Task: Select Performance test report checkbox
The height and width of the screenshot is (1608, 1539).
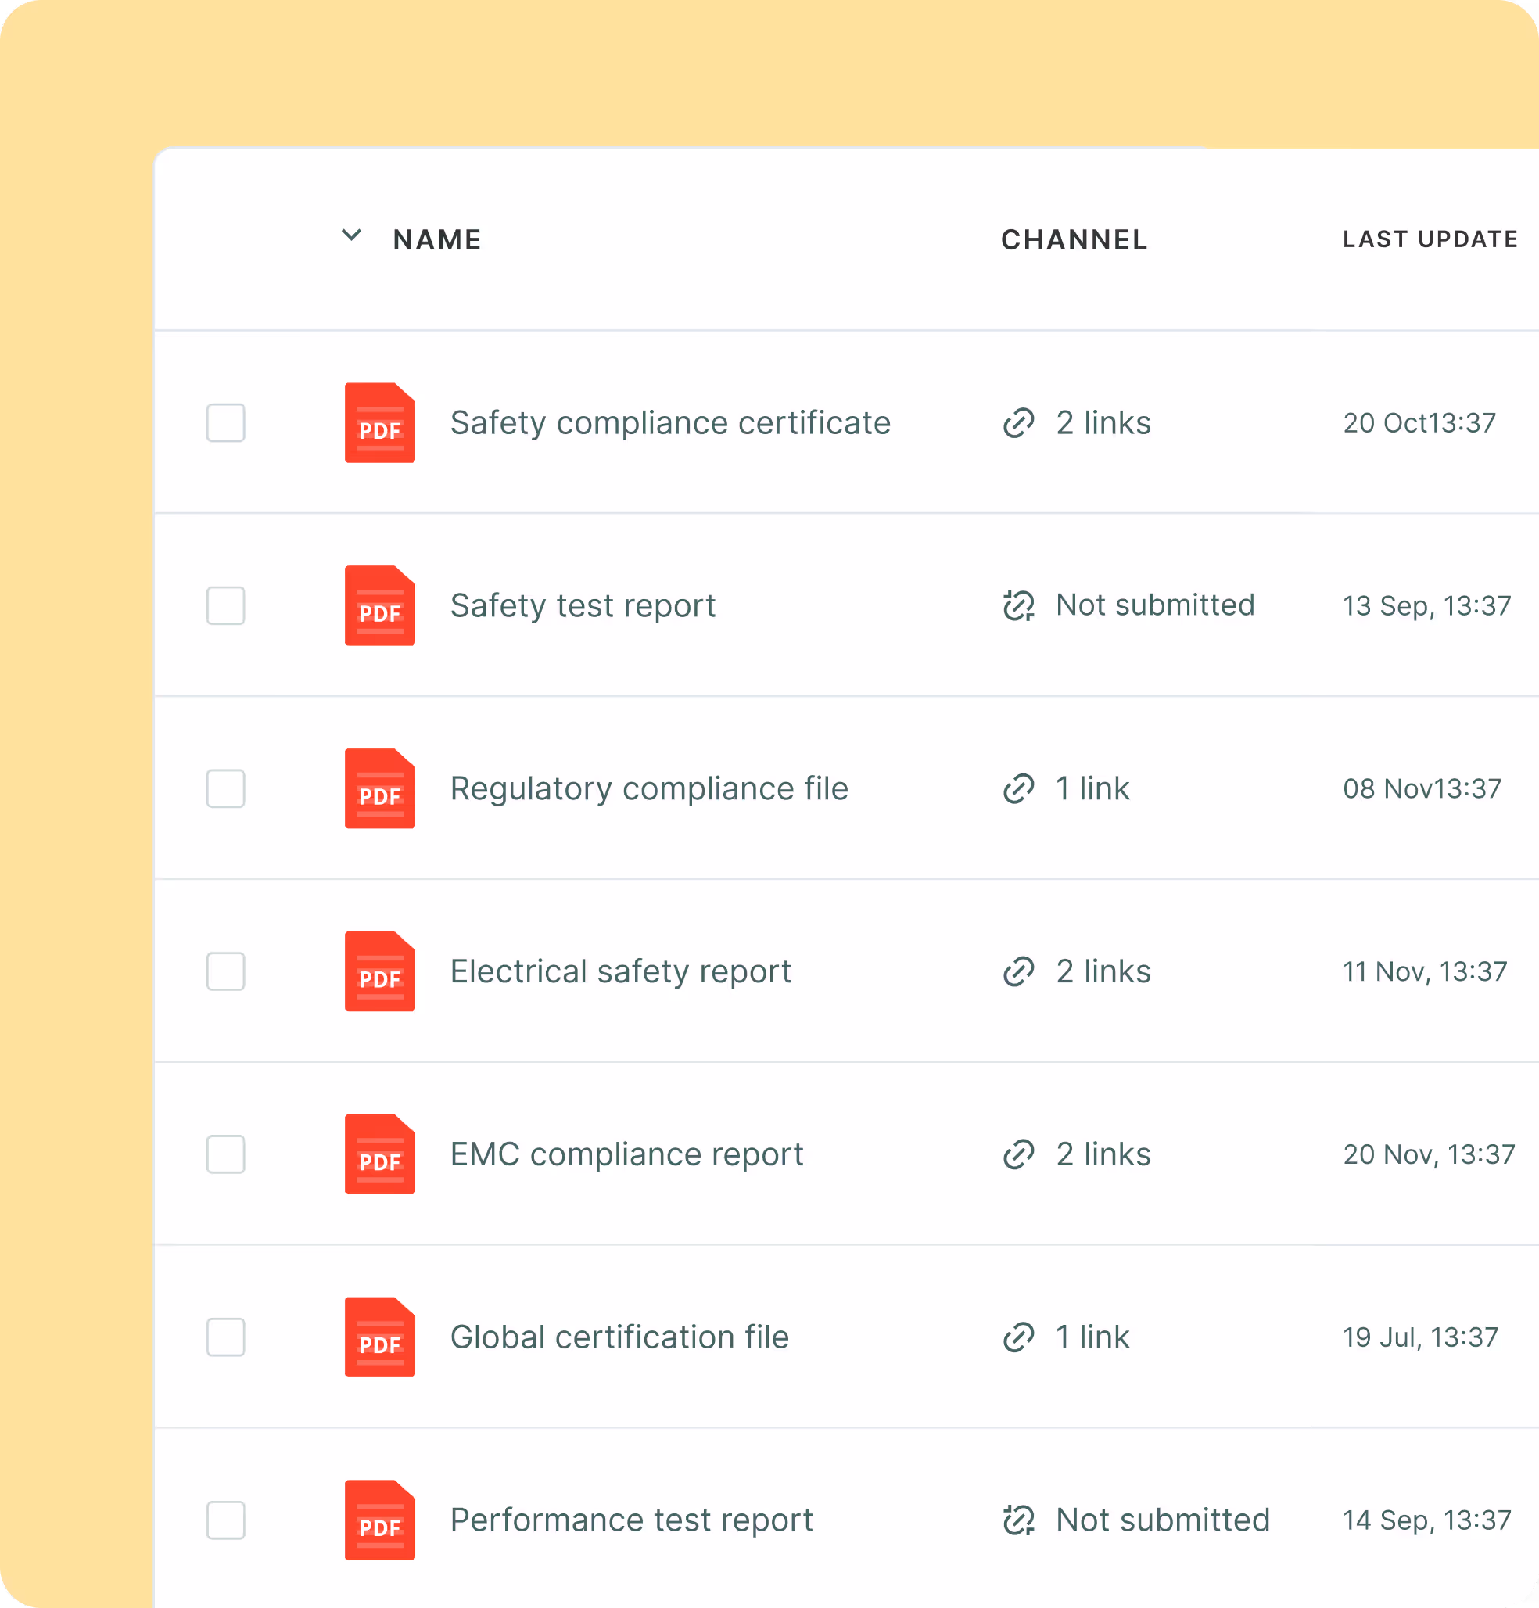Action: [225, 1521]
